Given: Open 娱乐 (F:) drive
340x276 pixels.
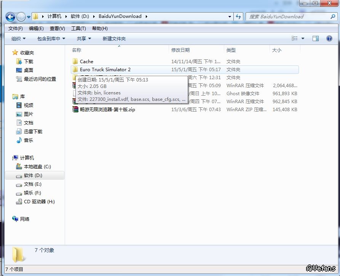Looking at the screenshot, I should coord(32,193).
